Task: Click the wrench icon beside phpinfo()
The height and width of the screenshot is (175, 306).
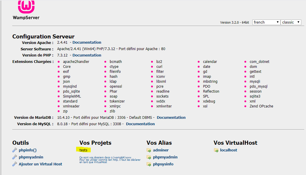Action: click(15, 150)
